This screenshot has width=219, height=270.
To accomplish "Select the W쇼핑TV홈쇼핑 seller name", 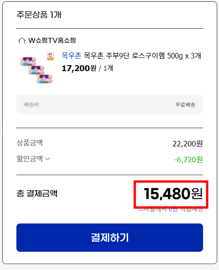I will point(52,40).
